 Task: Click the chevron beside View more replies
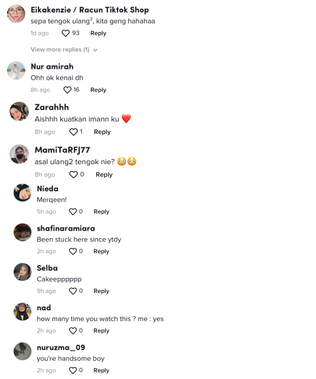tap(95, 50)
